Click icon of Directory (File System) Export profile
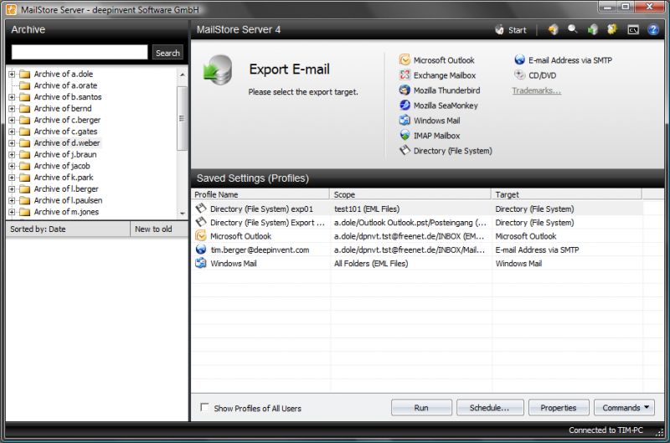 click(200, 222)
